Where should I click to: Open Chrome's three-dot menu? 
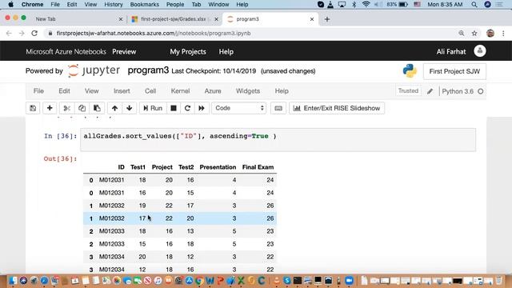[x=503, y=34]
